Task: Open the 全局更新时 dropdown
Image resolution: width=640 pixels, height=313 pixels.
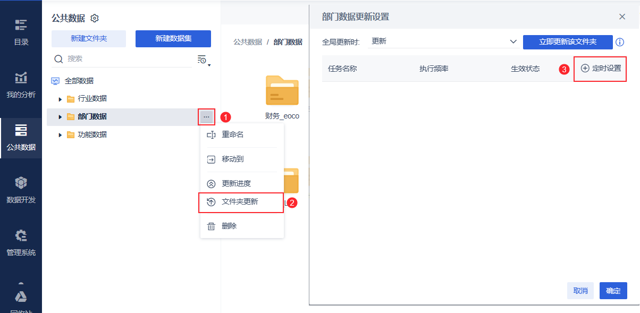Action: point(444,41)
